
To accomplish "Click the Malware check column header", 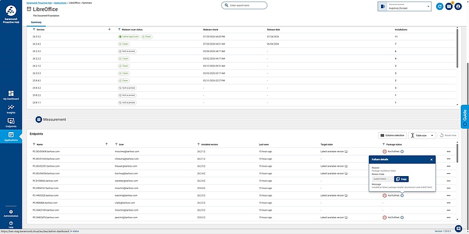I will point(210,30).
